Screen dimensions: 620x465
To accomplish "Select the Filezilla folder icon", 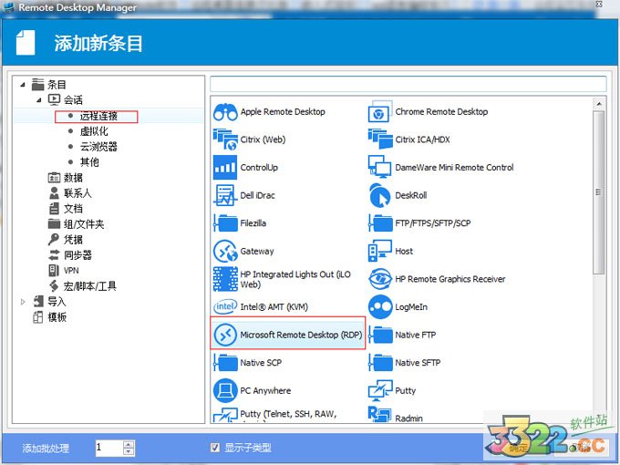I will 225,223.
